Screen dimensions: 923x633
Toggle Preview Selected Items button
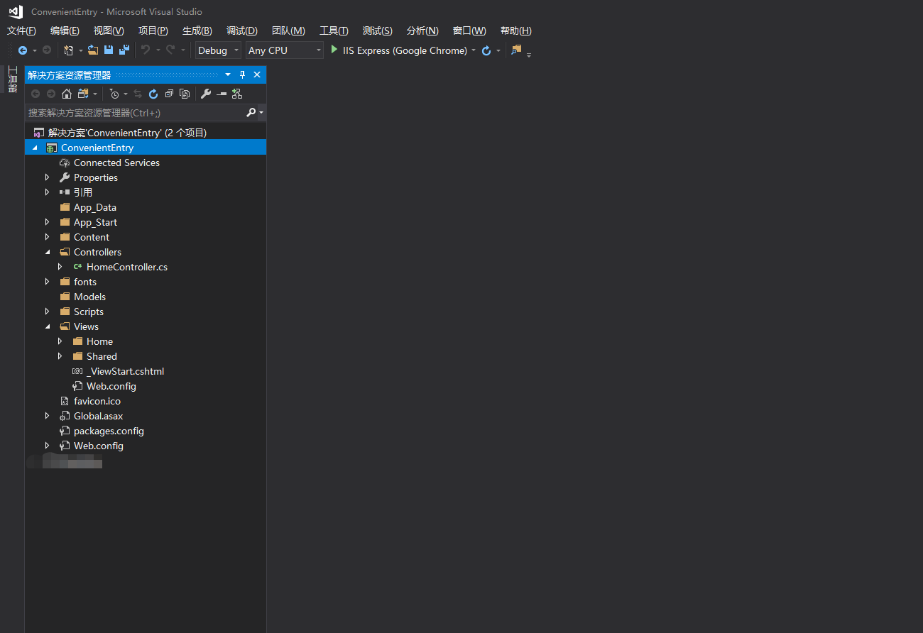222,94
